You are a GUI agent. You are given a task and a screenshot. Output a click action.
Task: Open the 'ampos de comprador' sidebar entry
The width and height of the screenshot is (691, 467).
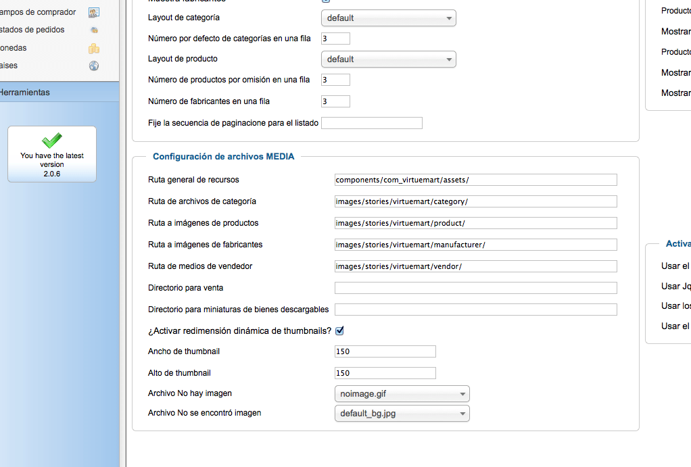(x=38, y=12)
